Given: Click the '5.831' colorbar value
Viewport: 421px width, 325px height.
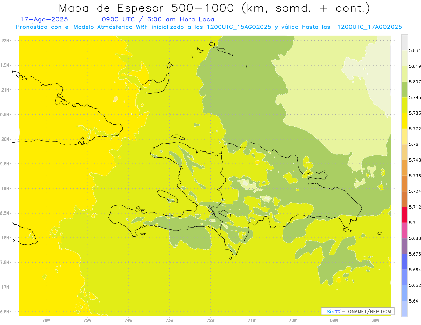Looking at the screenshot, I should click(415, 50).
